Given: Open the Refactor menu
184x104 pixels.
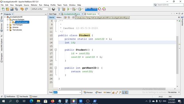Looking at the screenshot, I should [34, 5].
